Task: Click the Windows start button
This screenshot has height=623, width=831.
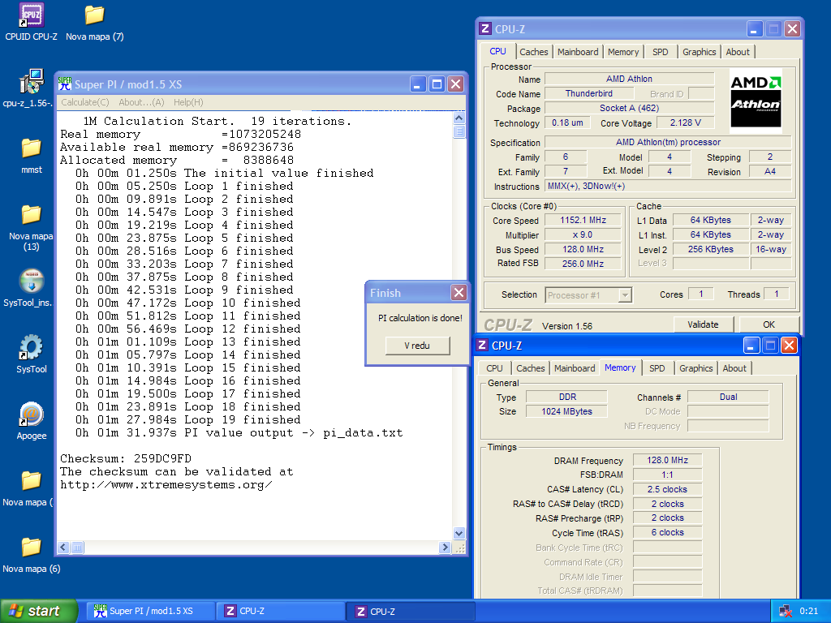Action: pos(39,612)
